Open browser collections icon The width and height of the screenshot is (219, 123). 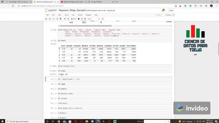tap(206, 6)
